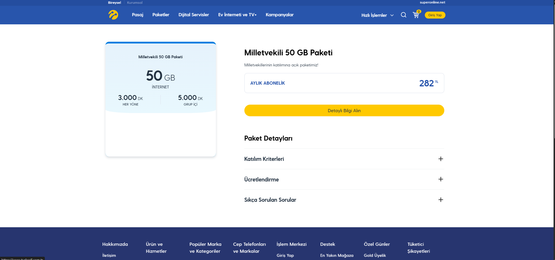Viewport: 555px width, 260px height.
Task: Expand the Sıkça Sorulan Sorular section
Action: pyautogui.click(x=344, y=200)
